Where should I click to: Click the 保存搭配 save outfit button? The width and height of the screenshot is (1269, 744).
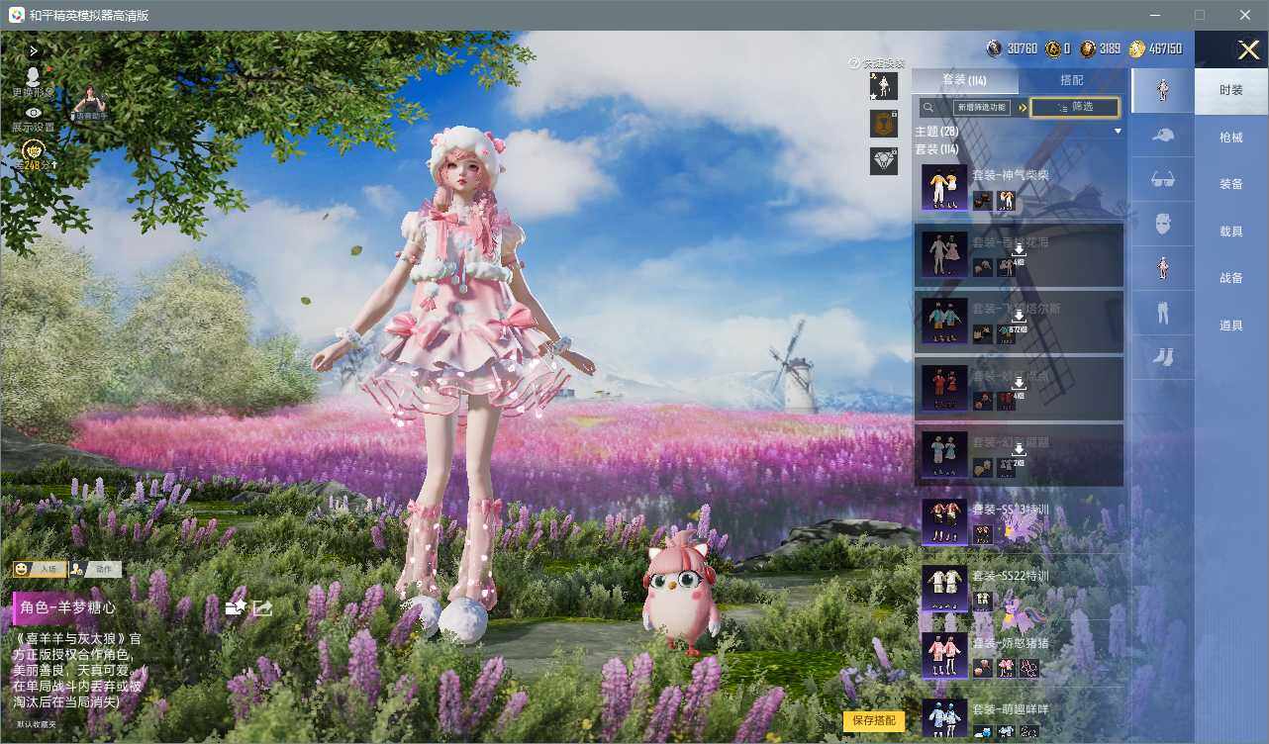[874, 720]
